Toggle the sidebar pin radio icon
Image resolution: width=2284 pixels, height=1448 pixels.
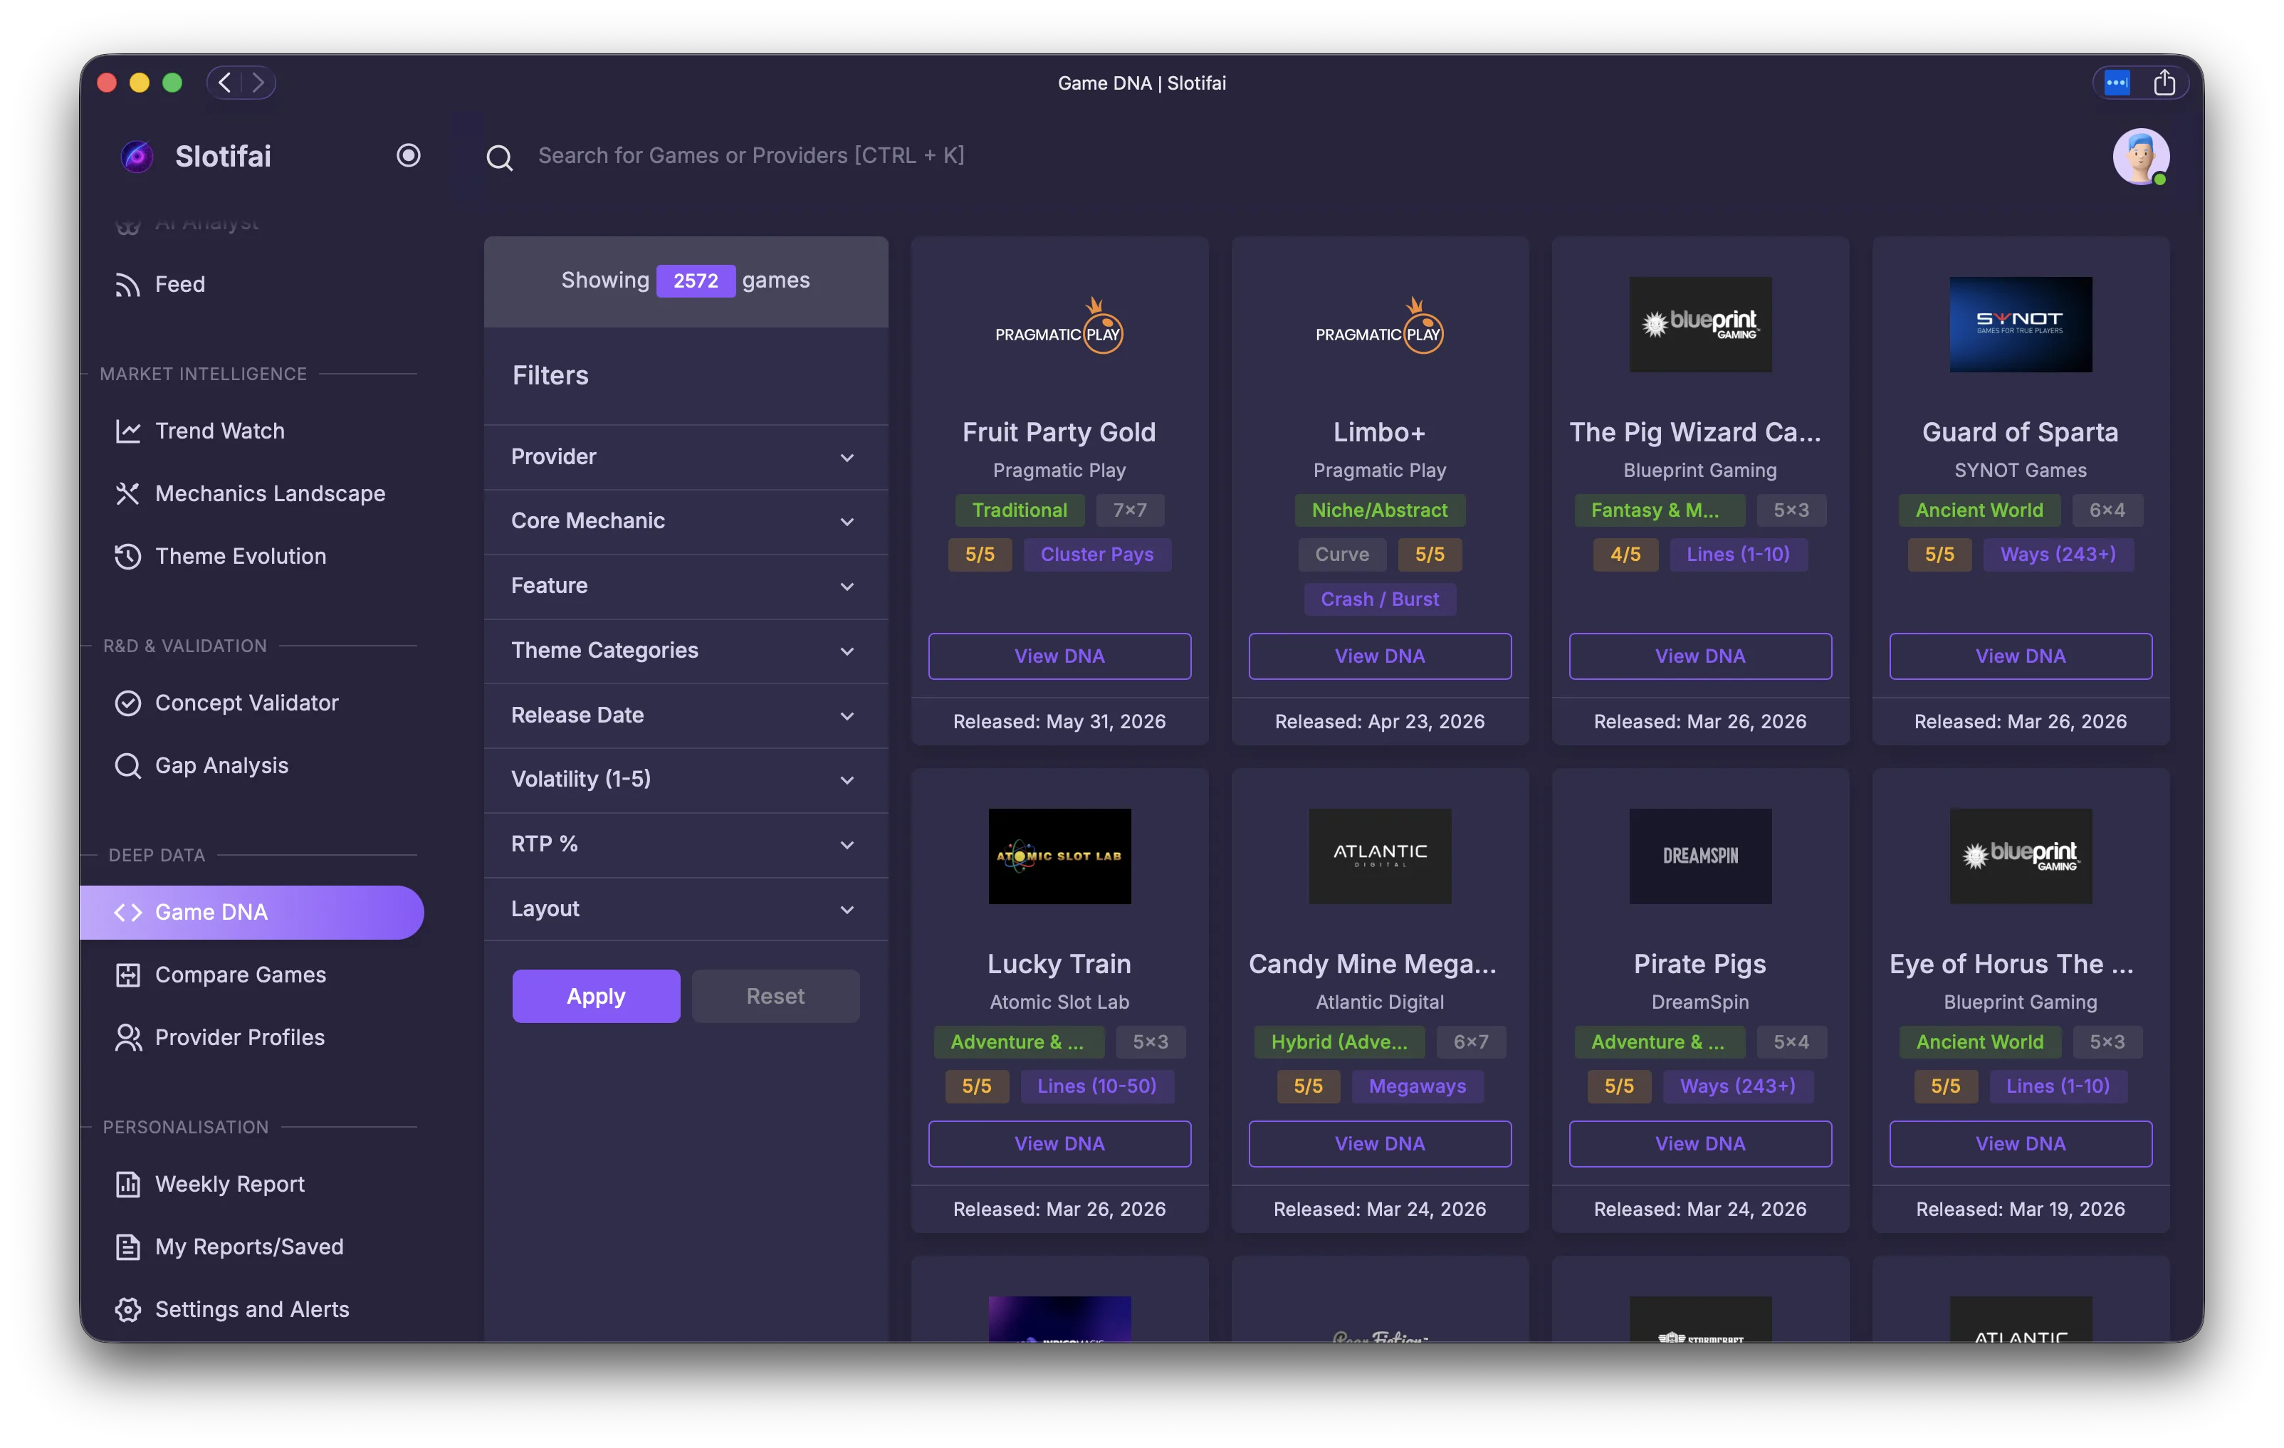(408, 155)
